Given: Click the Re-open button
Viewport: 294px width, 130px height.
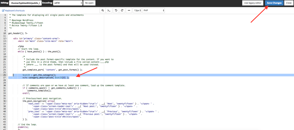Looking at the screenshot, I should tap(89, 3).
